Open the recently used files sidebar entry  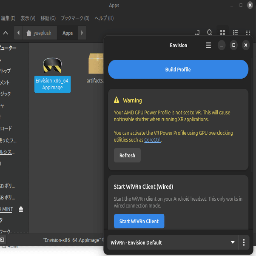coord(8,140)
